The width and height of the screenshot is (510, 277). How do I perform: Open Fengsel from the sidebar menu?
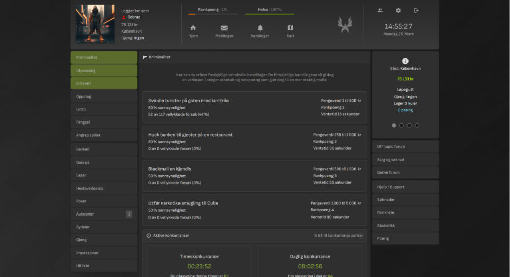(x=104, y=122)
